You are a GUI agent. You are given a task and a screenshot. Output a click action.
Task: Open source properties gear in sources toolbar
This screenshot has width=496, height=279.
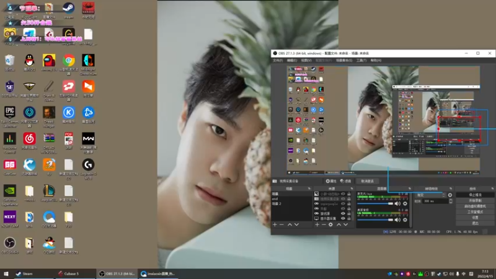click(x=330, y=224)
